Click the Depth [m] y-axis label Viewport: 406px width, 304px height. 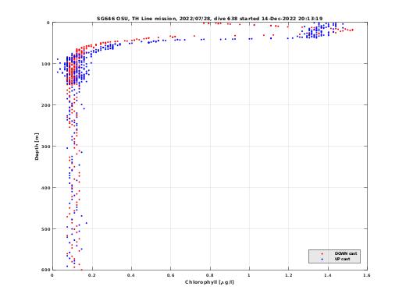click(x=37, y=147)
